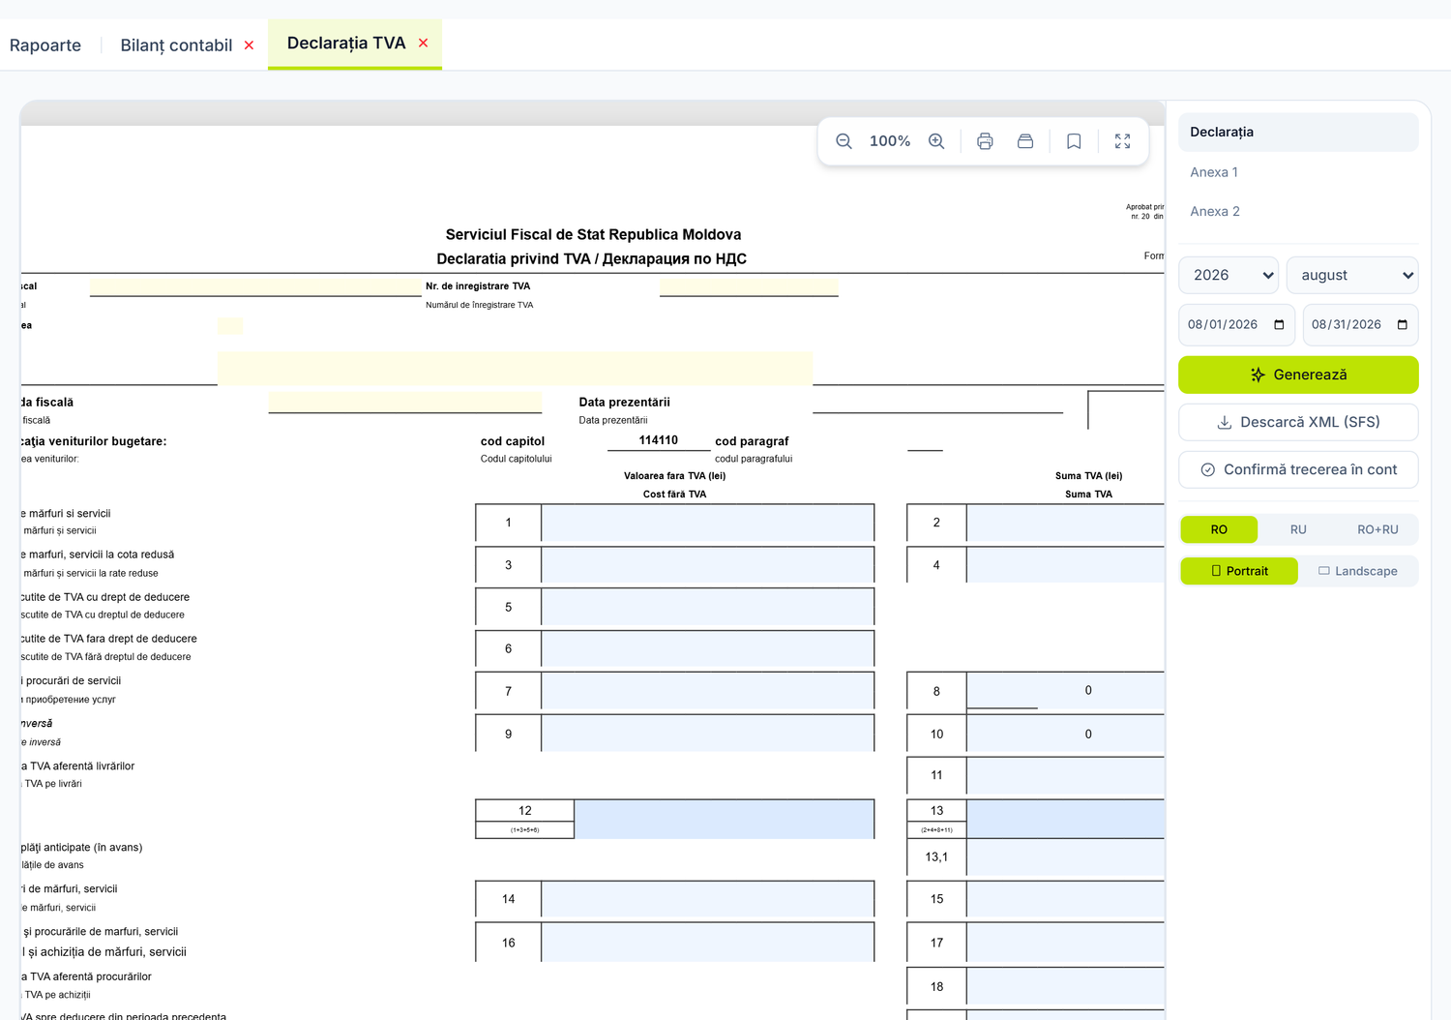
Task: Zoom in the document preview
Action: (x=936, y=141)
